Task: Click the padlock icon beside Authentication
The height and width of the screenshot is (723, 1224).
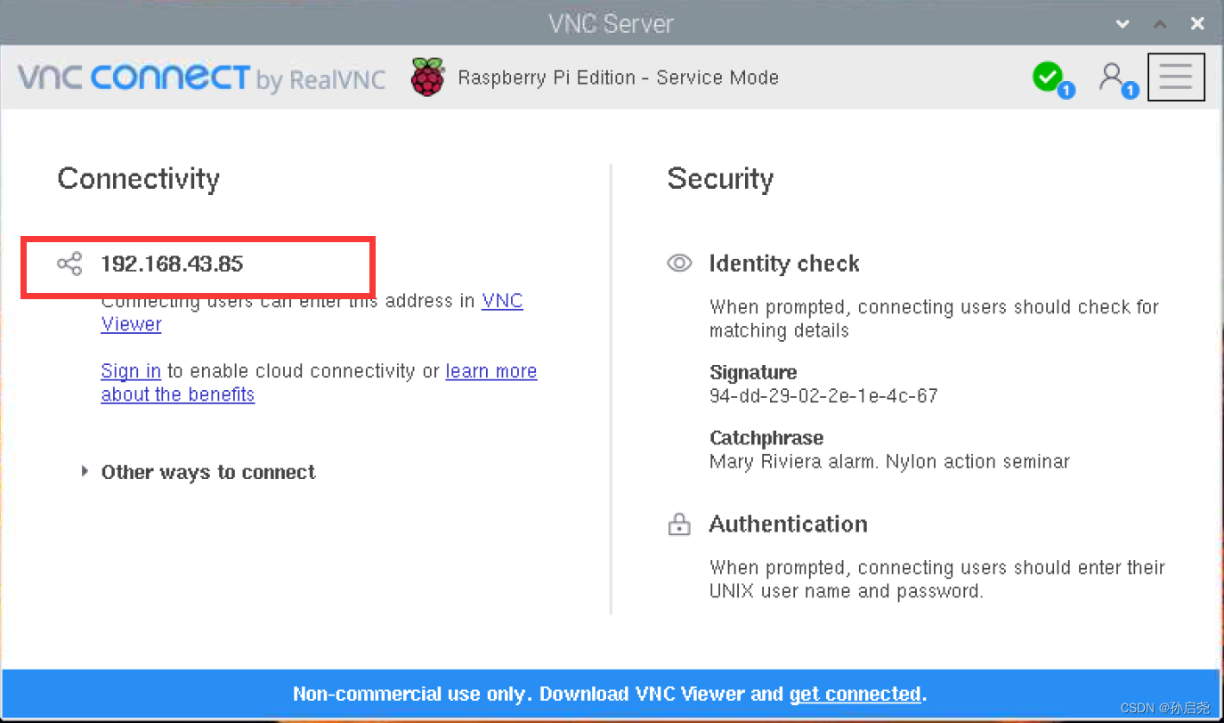Action: coord(679,524)
